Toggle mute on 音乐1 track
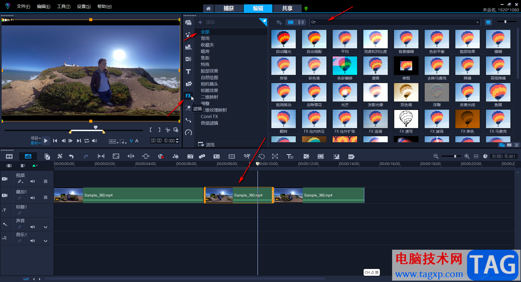The height and width of the screenshot is (282, 521). coord(33,241)
